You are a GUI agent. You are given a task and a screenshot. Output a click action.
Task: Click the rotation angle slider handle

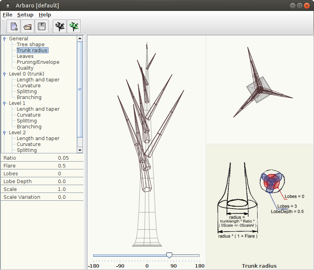pos(169,255)
